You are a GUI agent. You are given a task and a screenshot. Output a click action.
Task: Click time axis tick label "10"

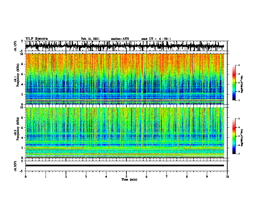227,177
